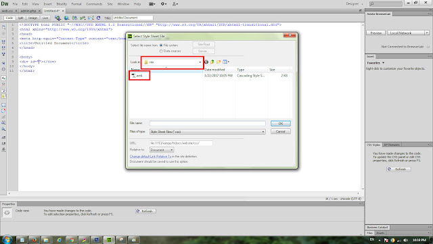Open the Window menu
433x244 pixels.
(123, 4)
